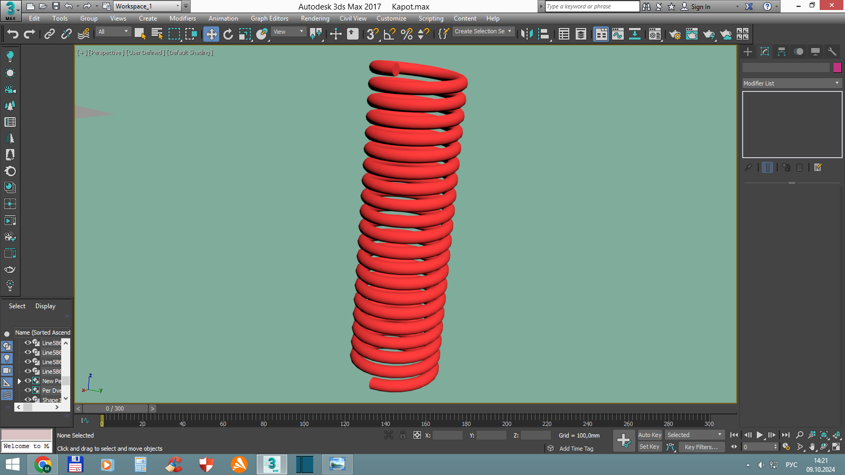Viewport: 845px width, 475px height.
Task: Open the Modifiers menu
Action: (x=183, y=18)
